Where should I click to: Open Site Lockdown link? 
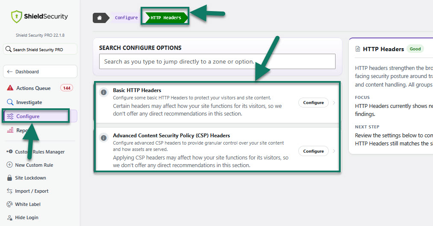pos(30,178)
